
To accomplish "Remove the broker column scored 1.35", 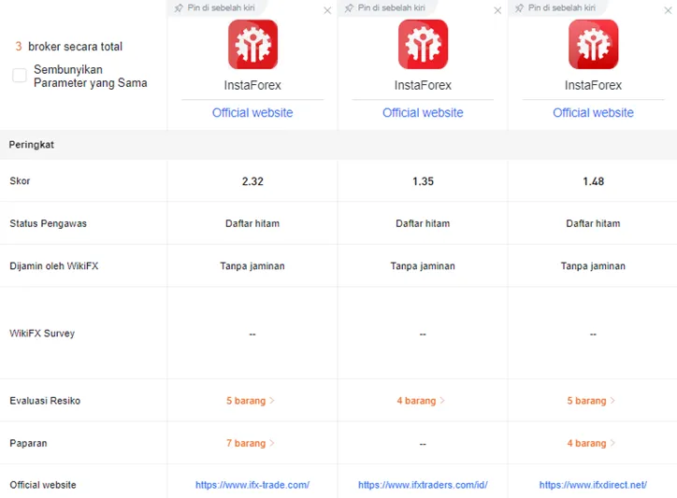I will (x=497, y=10).
